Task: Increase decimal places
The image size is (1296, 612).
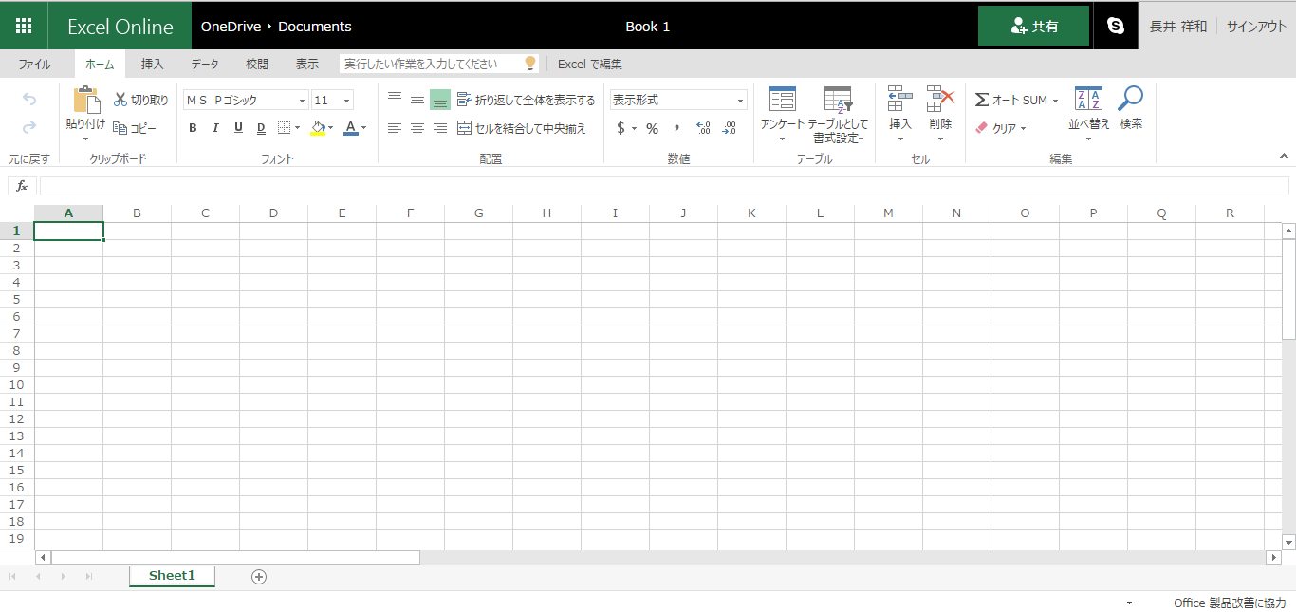Action: pyautogui.click(x=703, y=128)
